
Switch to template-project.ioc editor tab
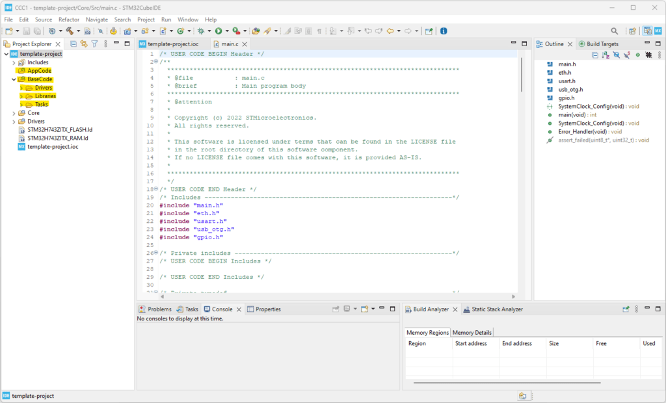click(x=173, y=44)
